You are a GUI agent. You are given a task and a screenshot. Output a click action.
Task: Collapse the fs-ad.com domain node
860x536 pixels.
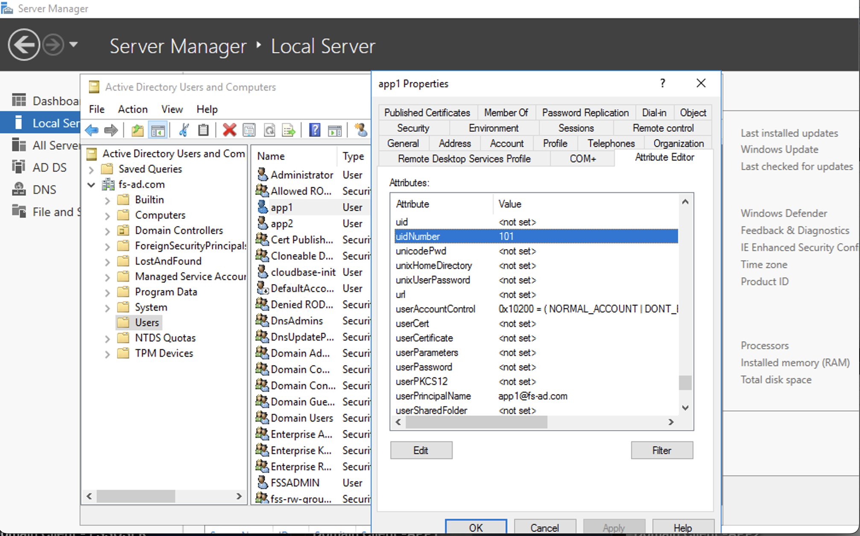91,184
